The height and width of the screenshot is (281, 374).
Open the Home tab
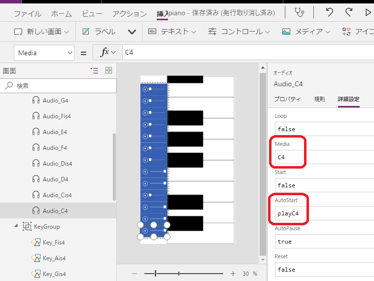click(x=61, y=14)
